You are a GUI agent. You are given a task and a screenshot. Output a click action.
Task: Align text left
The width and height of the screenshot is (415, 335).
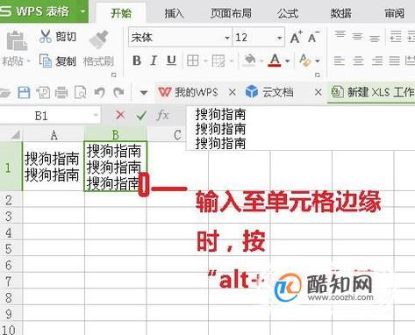pyautogui.click(x=340, y=61)
